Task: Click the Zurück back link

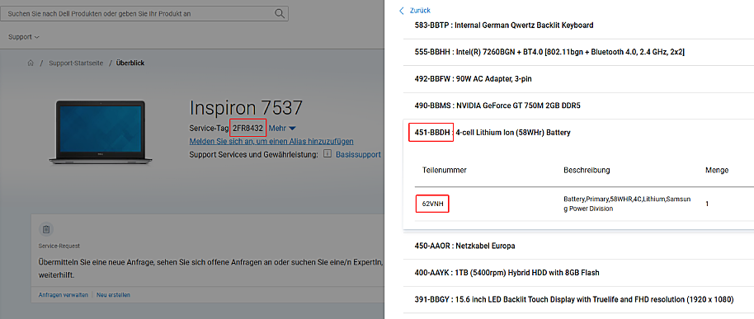Action: 420,10
